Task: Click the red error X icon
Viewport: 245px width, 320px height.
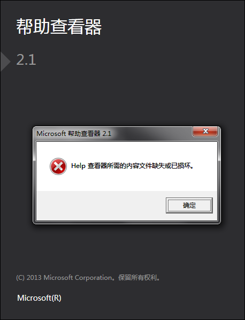Action: tap(58, 166)
